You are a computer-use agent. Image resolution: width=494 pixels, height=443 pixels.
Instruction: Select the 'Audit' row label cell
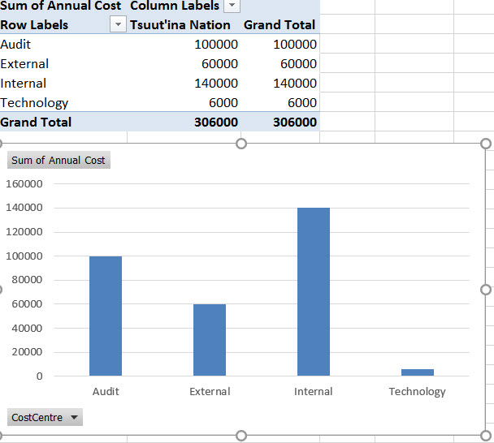point(63,44)
